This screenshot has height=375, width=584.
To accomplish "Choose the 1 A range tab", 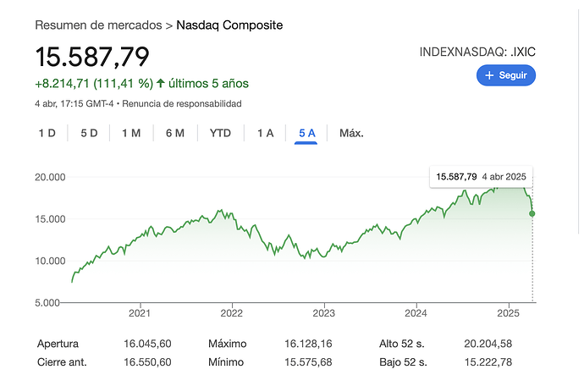I will [x=266, y=133].
